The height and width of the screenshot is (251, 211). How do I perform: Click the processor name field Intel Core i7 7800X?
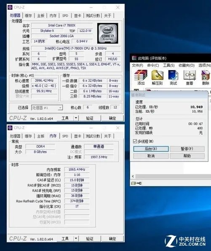click(62, 25)
